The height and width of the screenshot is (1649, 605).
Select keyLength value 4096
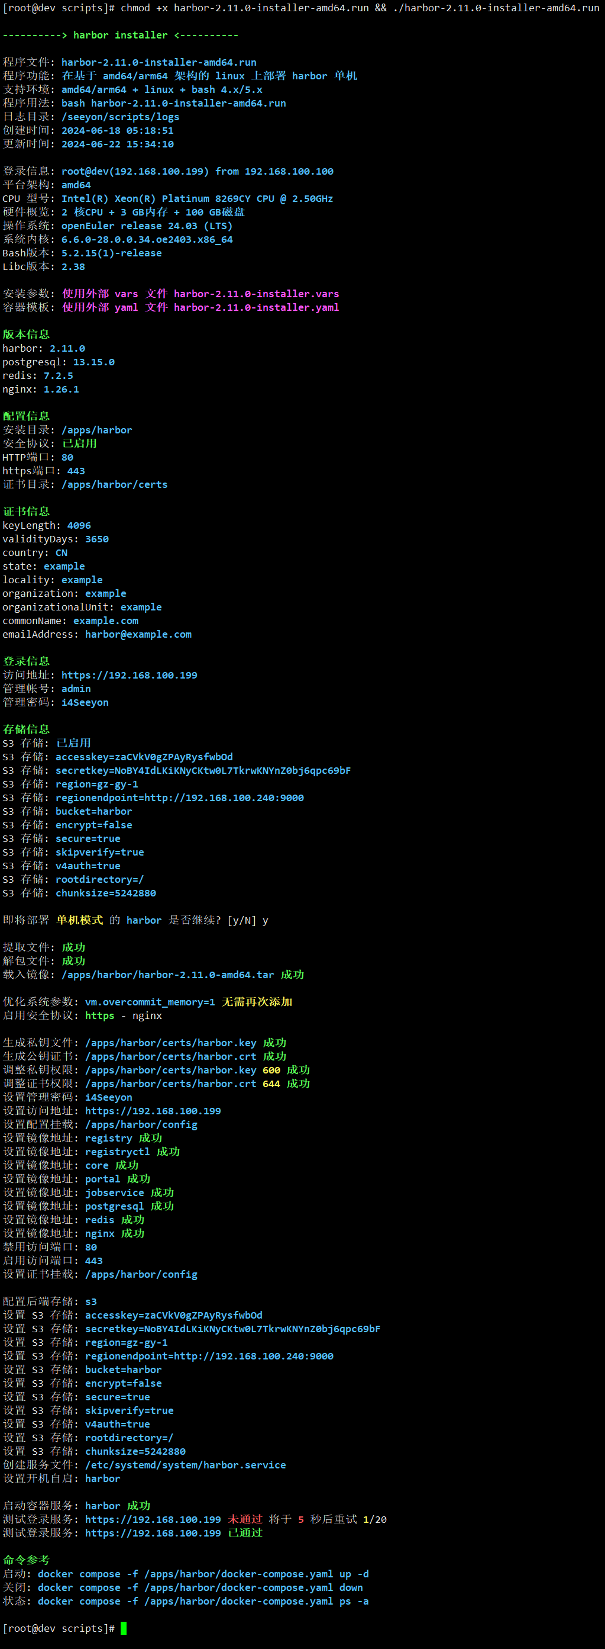click(79, 526)
